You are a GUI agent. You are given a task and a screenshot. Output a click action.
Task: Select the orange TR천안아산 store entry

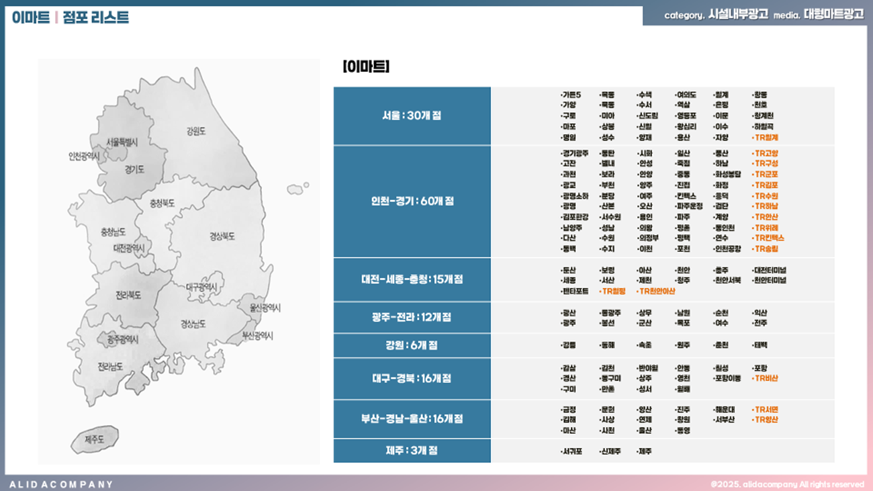[656, 292]
